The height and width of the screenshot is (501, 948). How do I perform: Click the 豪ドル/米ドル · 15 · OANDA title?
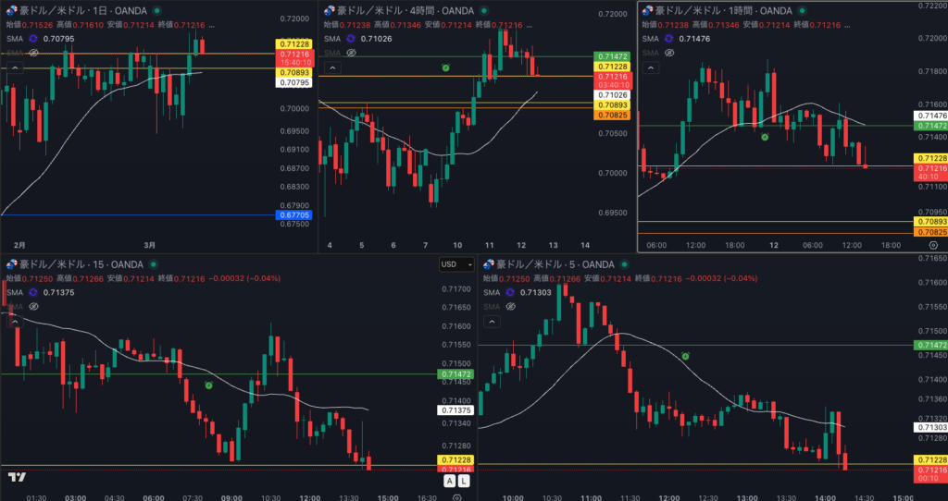[82, 264]
